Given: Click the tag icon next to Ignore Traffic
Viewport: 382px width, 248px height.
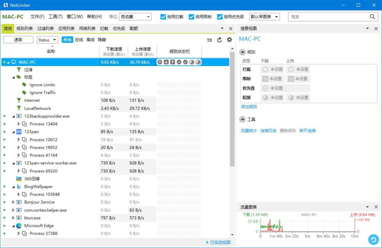Looking at the screenshot, I should 24,92.
